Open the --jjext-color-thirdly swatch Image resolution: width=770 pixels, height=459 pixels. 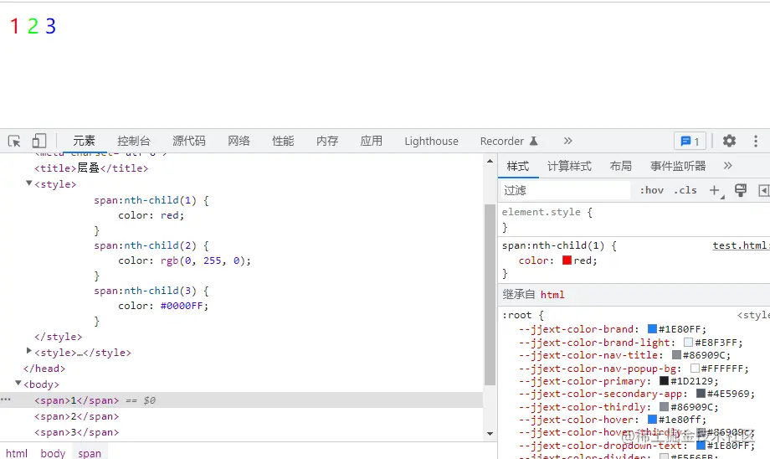[x=664, y=407]
